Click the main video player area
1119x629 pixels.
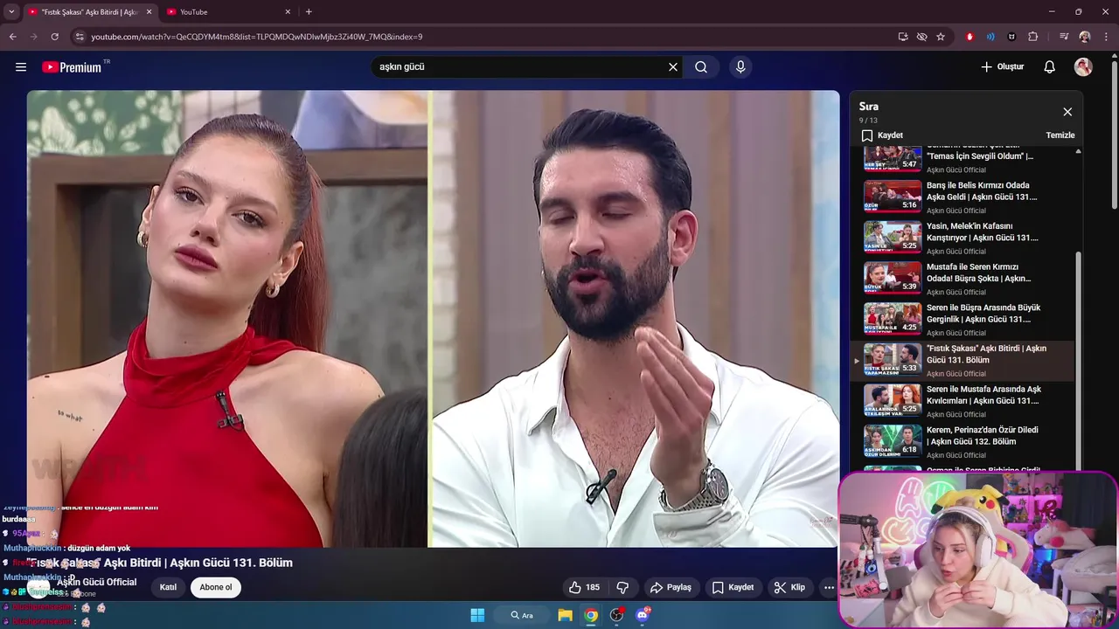(x=433, y=319)
